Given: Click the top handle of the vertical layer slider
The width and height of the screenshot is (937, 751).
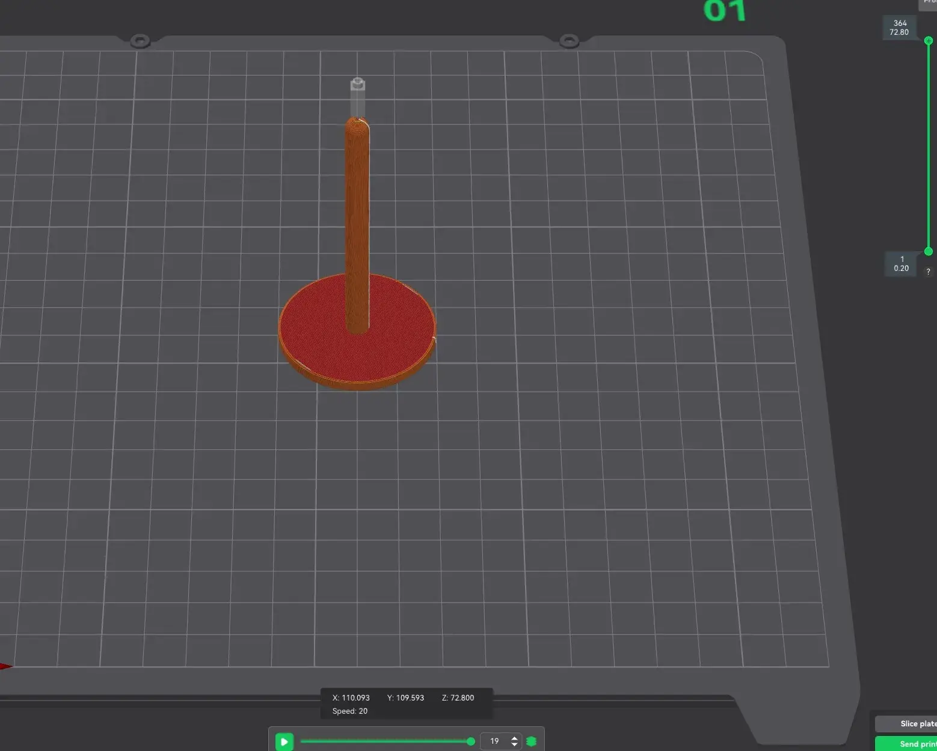Looking at the screenshot, I should pos(929,41).
